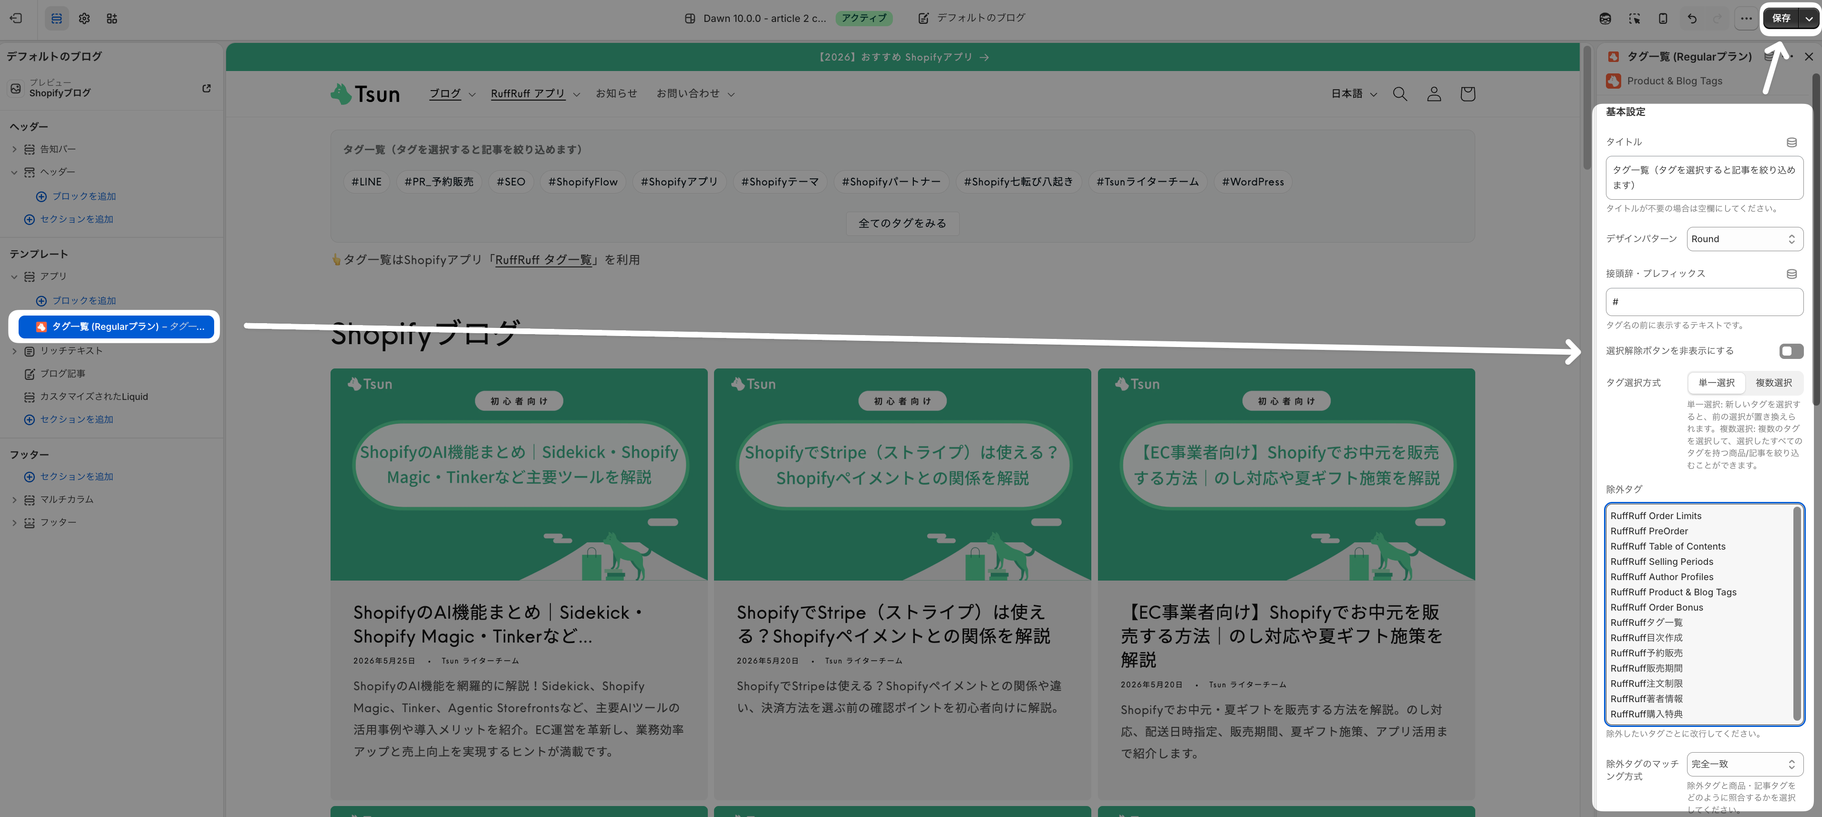The height and width of the screenshot is (817, 1822).
Task: Open the 日本語 language selector
Action: coord(1354,94)
